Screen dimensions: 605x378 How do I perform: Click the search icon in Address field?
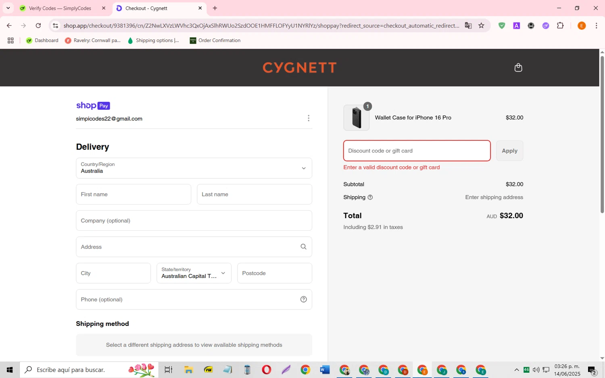point(303,247)
